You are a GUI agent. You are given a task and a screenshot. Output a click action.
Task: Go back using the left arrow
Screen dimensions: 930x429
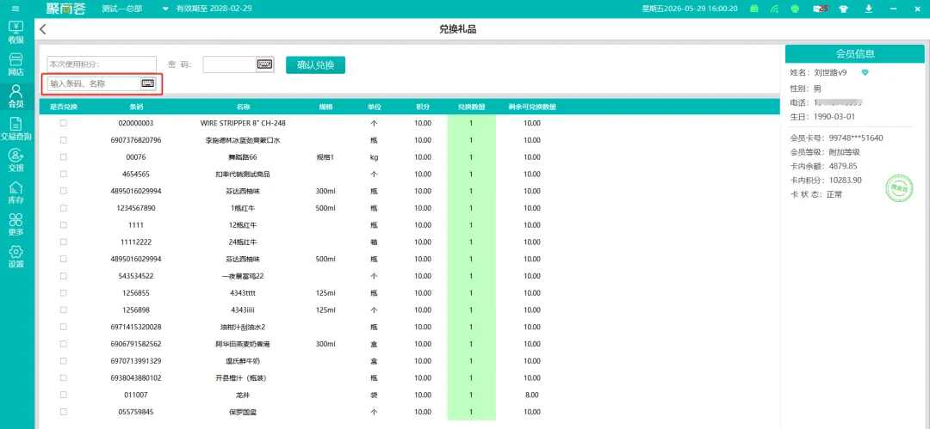click(42, 29)
